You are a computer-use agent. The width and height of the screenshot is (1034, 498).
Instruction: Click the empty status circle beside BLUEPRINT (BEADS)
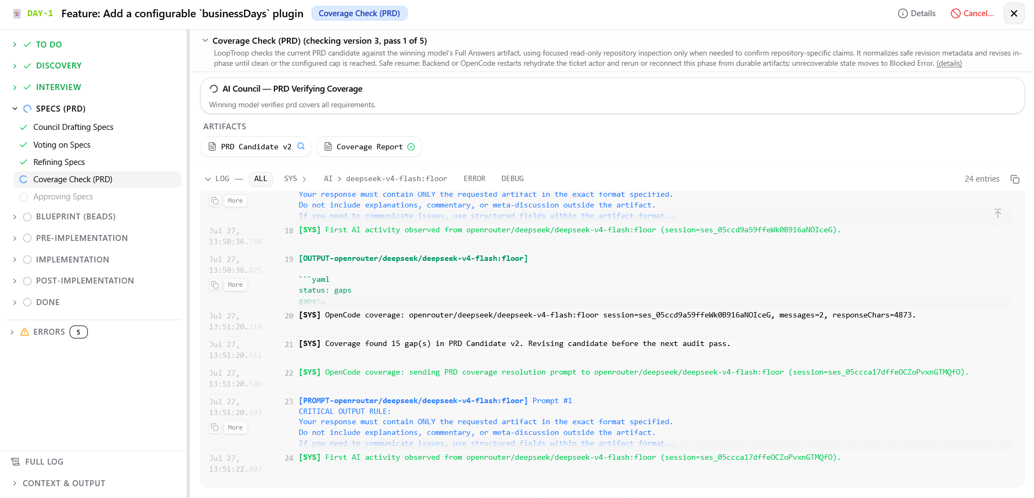pyautogui.click(x=27, y=217)
